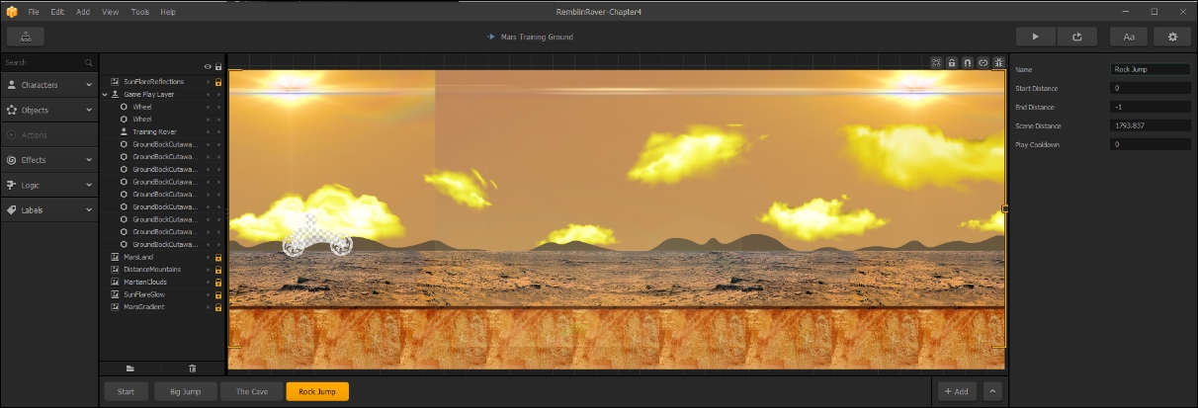Click the Mars Training Ground title

(x=535, y=37)
